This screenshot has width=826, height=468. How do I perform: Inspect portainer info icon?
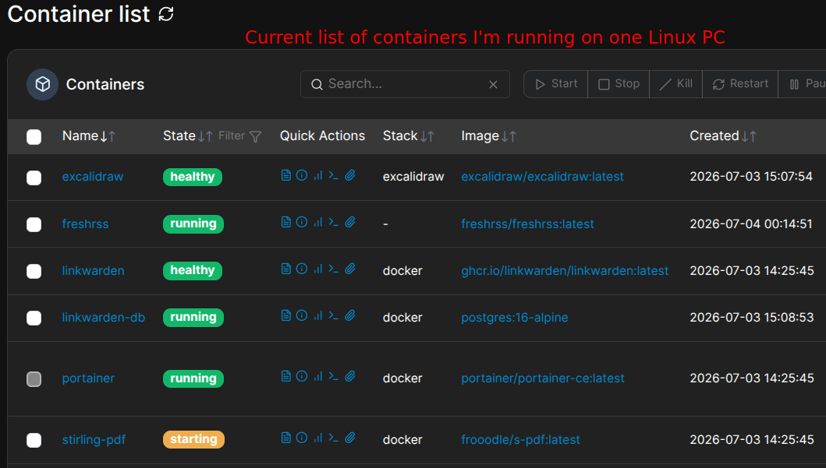[302, 376]
